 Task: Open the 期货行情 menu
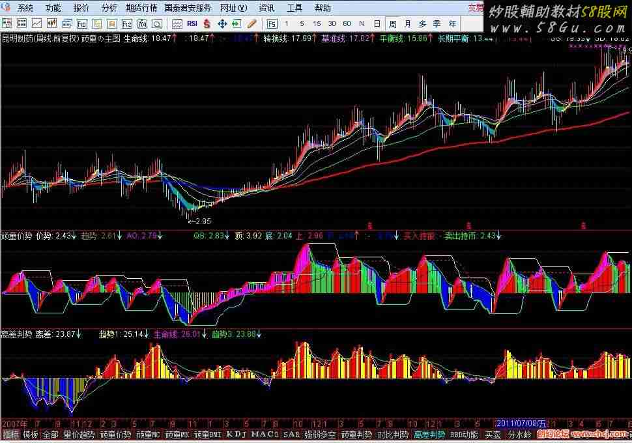point(141,8)
